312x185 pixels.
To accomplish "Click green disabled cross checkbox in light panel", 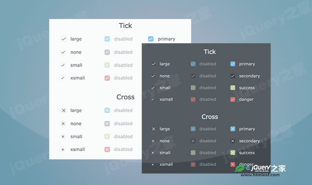I will [107, 136].
